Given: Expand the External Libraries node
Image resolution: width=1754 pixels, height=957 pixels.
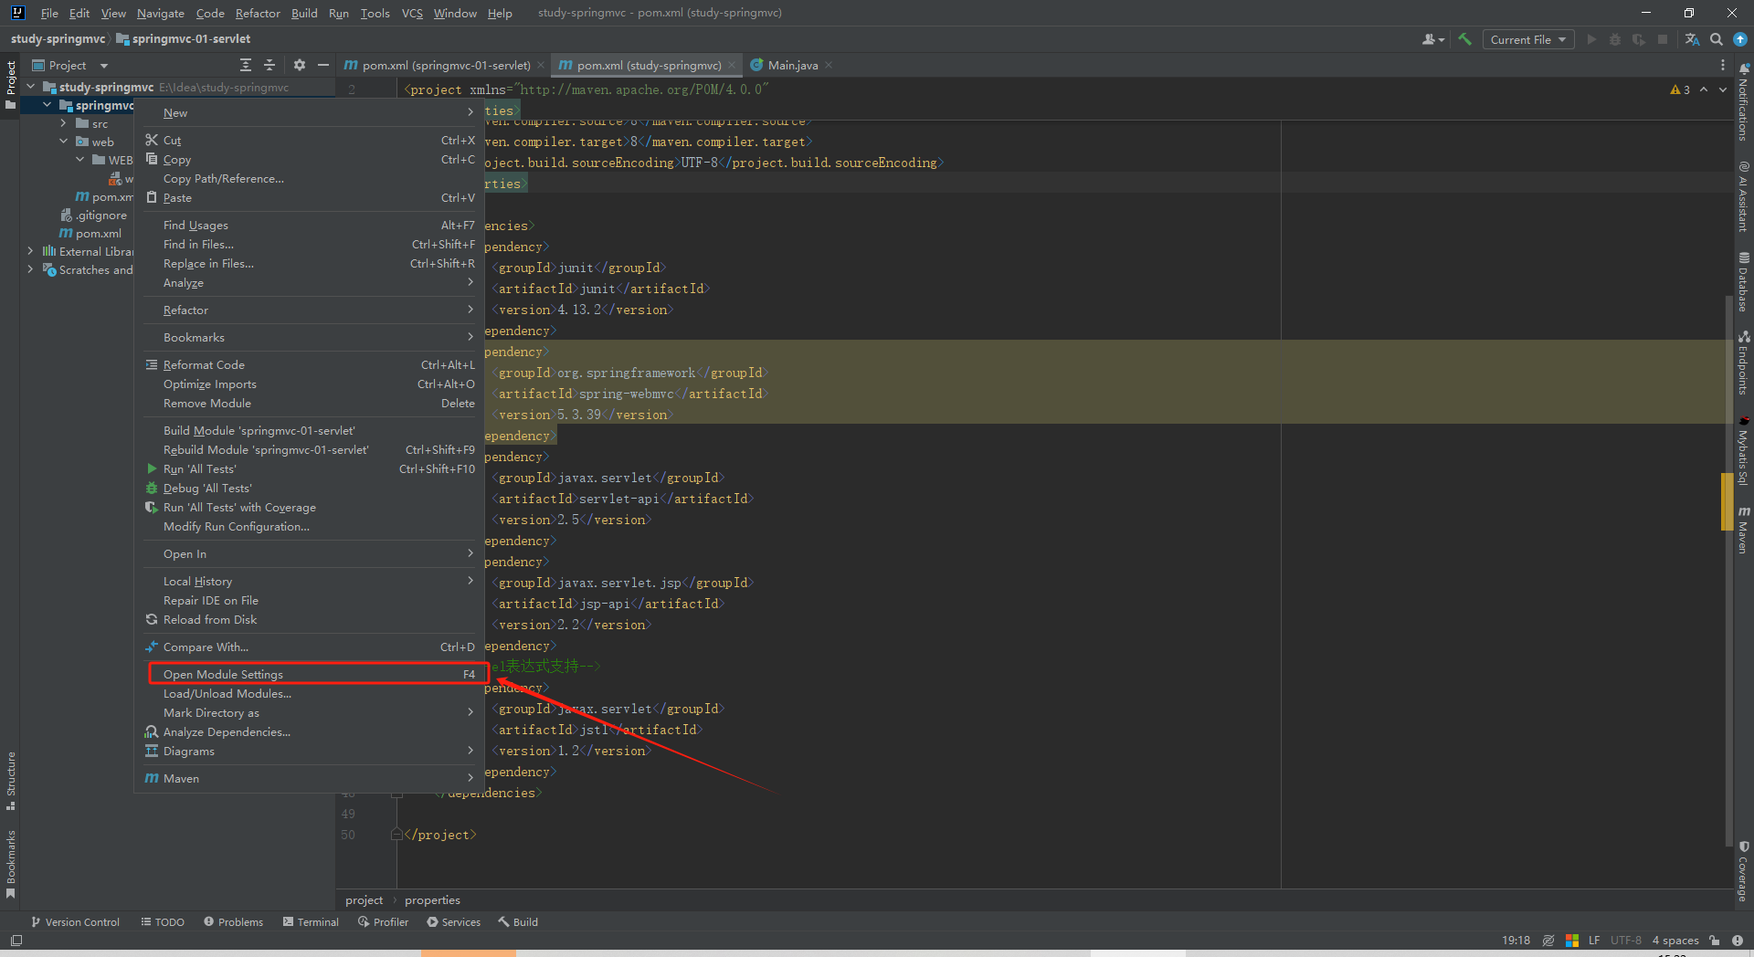Looking at the screenshot, I should [x=30, y=252].
